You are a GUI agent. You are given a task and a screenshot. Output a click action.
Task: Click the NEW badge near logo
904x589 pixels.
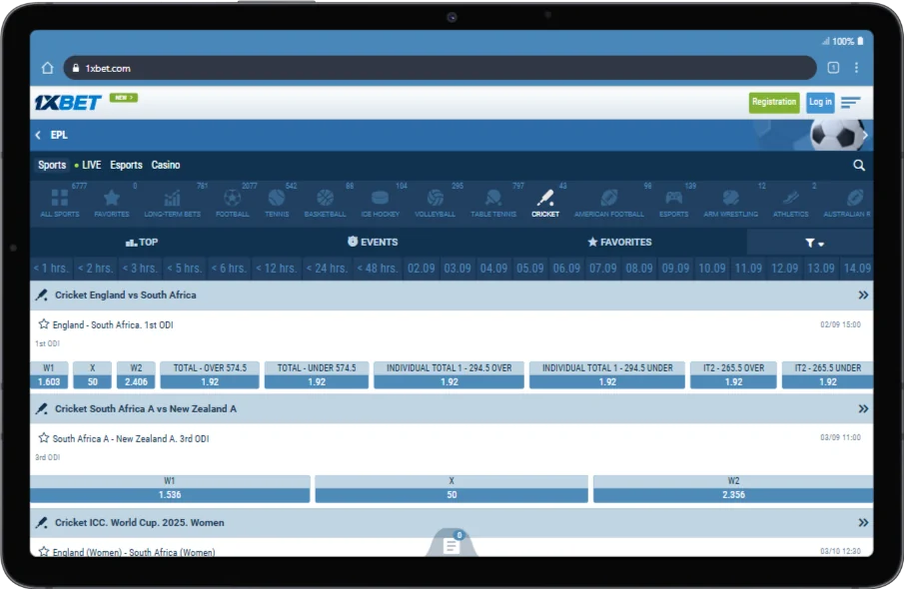click(124, 98)
